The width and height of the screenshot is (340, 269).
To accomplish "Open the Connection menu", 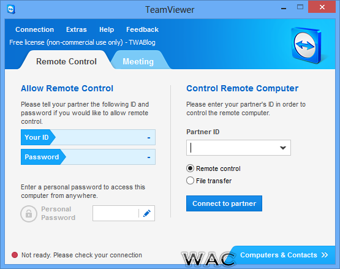I will coord(34,29).
